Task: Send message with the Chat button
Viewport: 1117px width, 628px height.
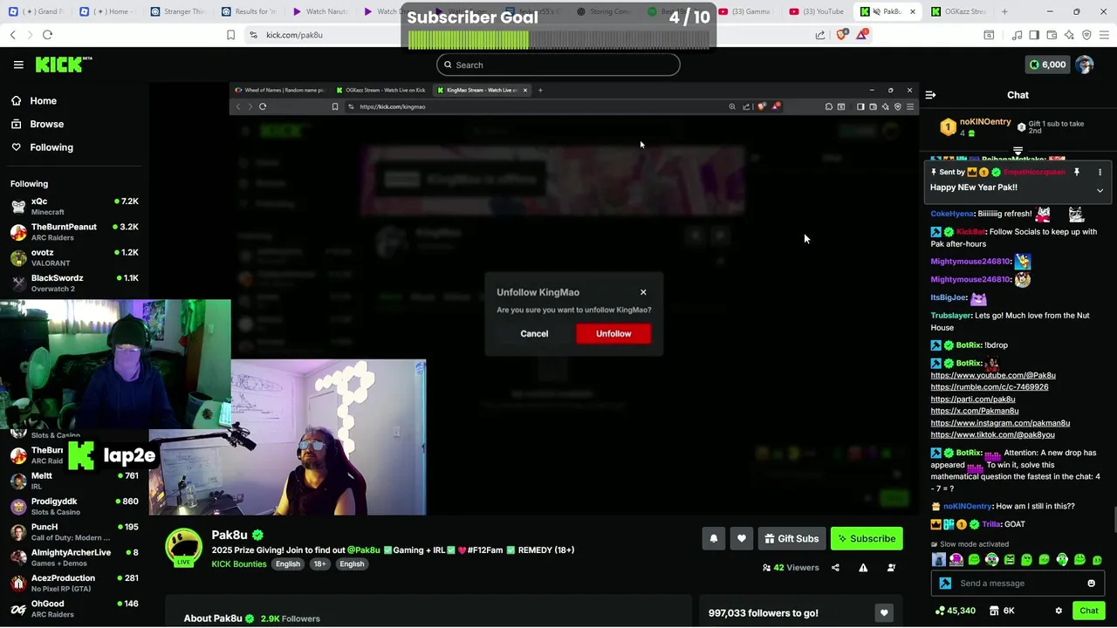Action: click(x=1088, y=611)
